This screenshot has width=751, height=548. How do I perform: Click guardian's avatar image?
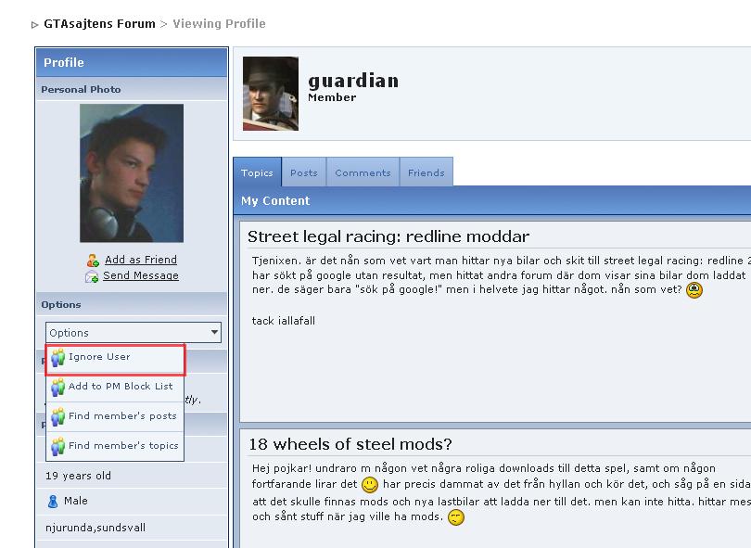(271, 94)
